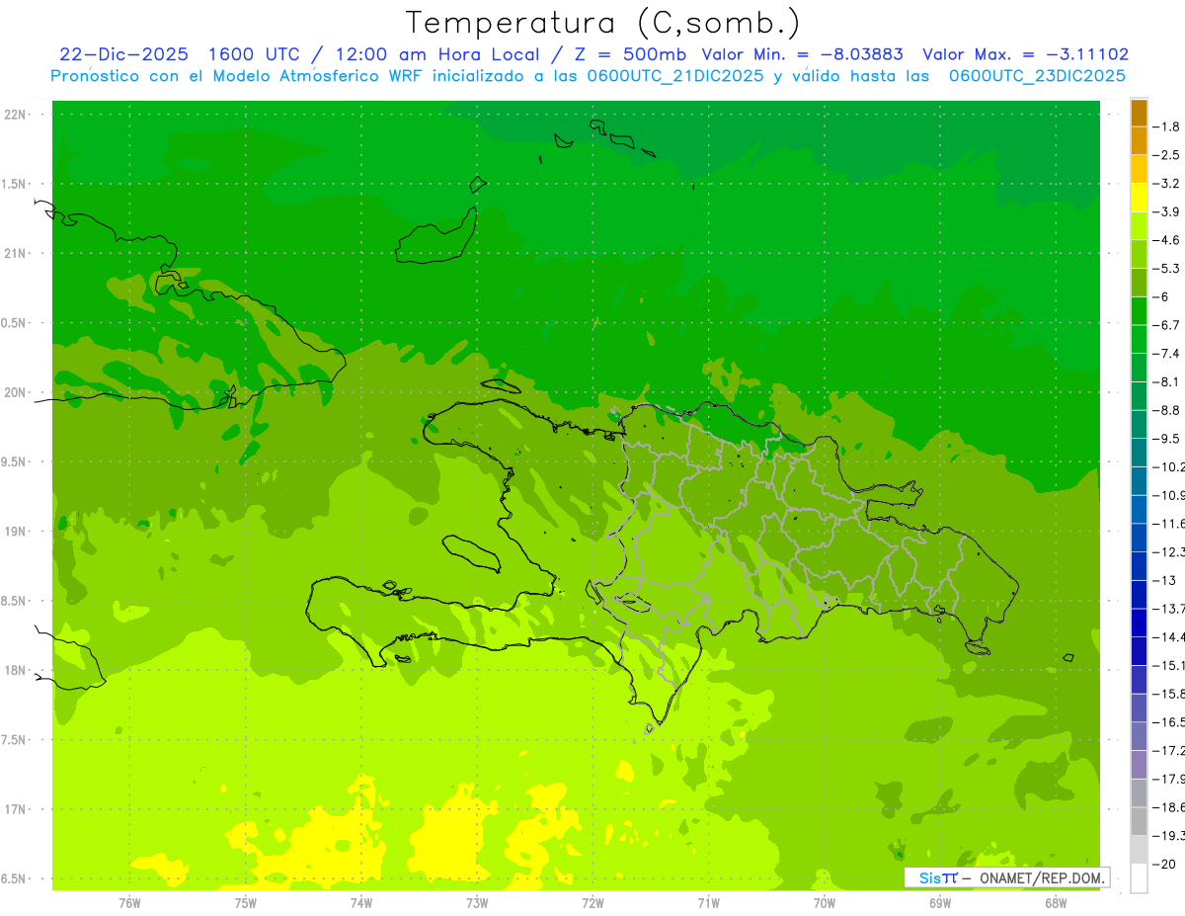
Task: Click the '68W' longitude label
Action: (1056, 902)
